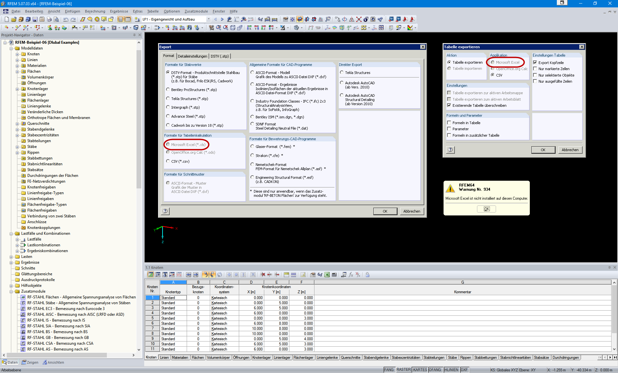Undo the last action via toolbar icon
Viewport: 618px width, 373px height.
point(66,19)
